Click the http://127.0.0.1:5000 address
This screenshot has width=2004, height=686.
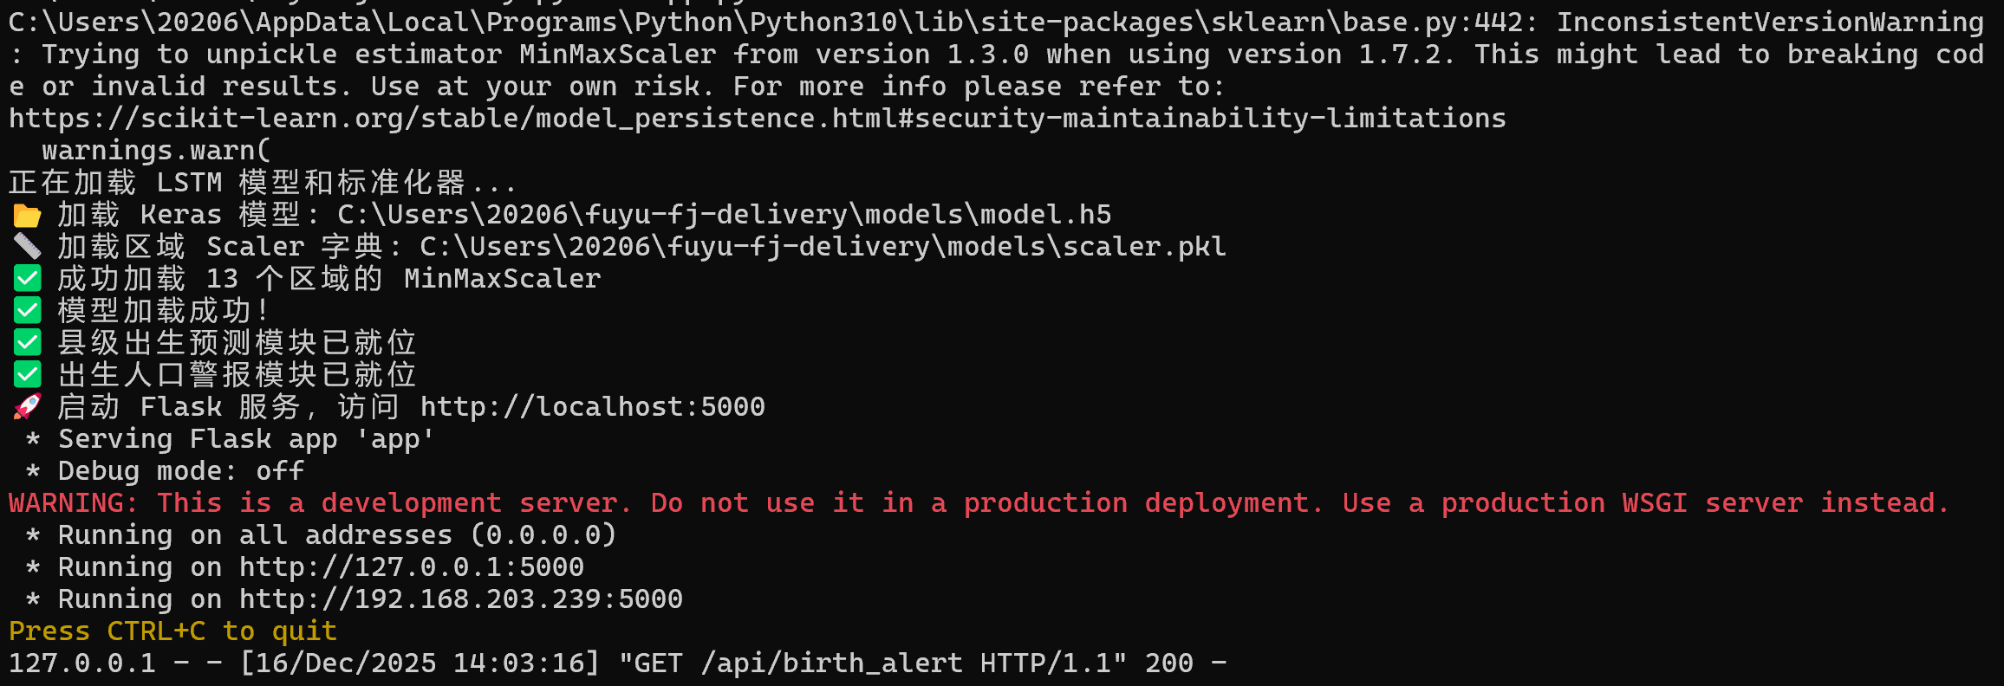412,567
